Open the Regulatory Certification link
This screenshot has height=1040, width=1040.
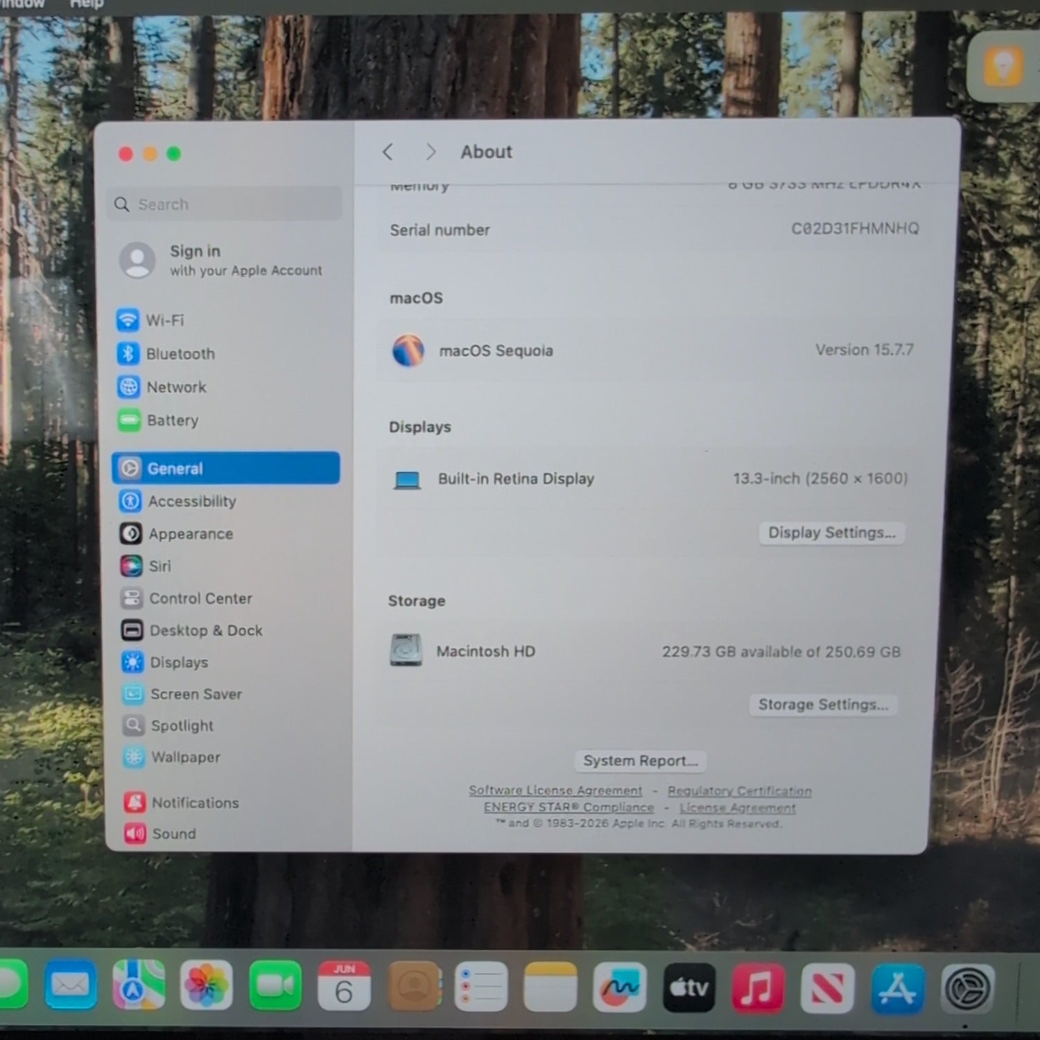pos(740,791)
